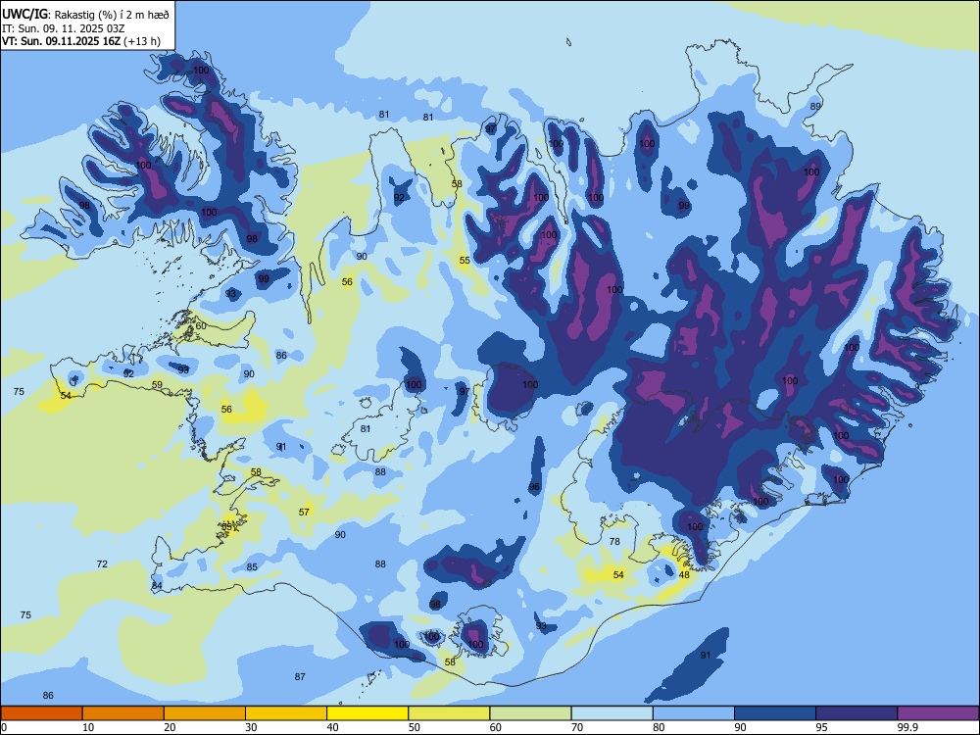Image resolution: width=980 pixels, height=735 pixels.
Task: Click the initialization time line 'IT: Sun. 09. 11. 2025 03Z'
Action: pos(63,28)
